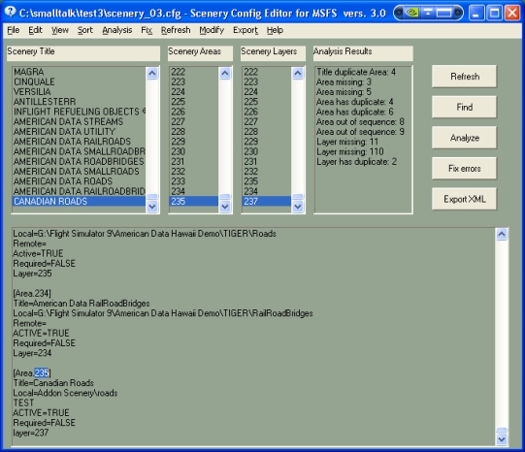The height and width of the screenshot is (452, 525).
Task: Click Scenery Layers list down arrow
Action: tap(298, 207)
